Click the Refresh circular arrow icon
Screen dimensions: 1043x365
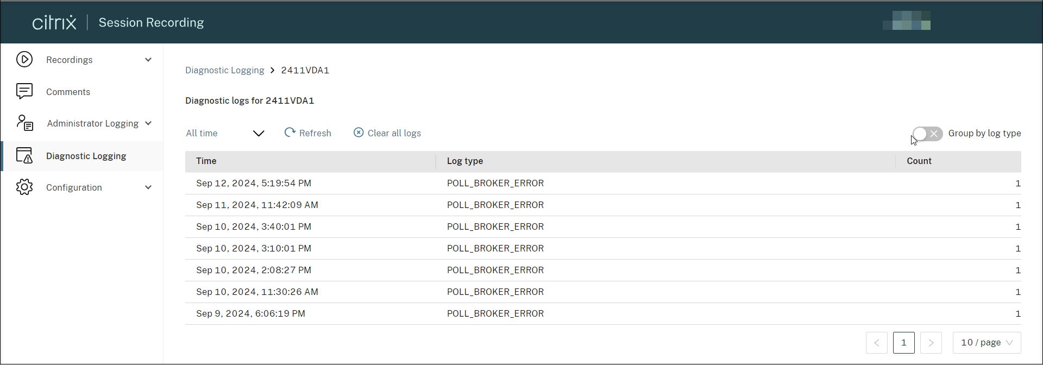click(x=290, y=133)
